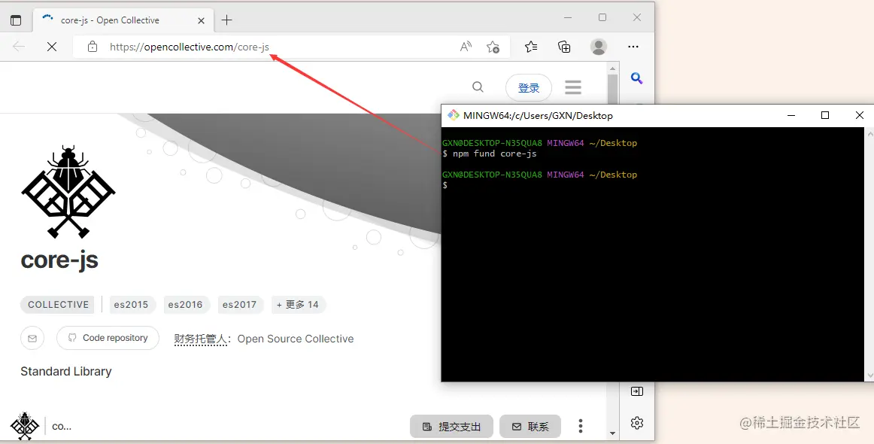The width and height of the screenshot is (874, 444).
Task: Open the Code repository link
Action: [108, 338]
